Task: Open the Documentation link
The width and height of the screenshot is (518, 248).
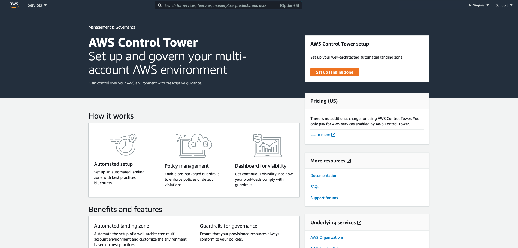Action: (x=324, y=176)
